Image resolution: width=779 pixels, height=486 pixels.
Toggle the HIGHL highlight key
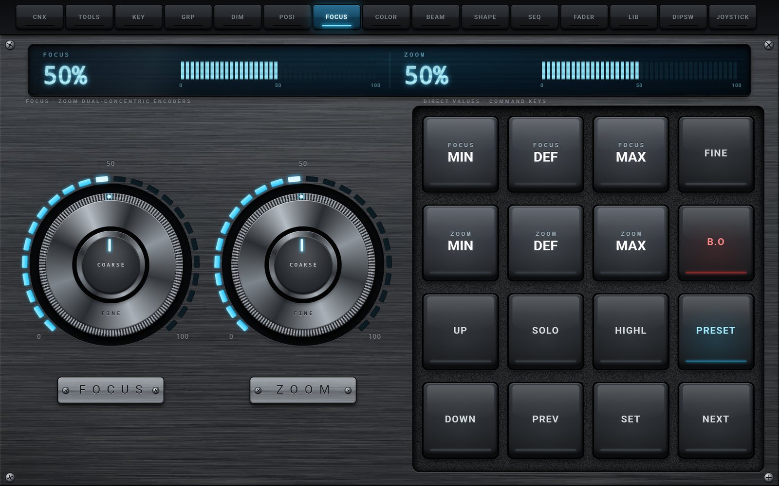631,331
